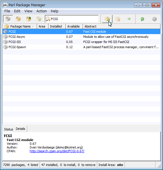This screenshot has width=163, height=170.
Task: Select the View all packages toolbar icon
Action: point(8,19)
